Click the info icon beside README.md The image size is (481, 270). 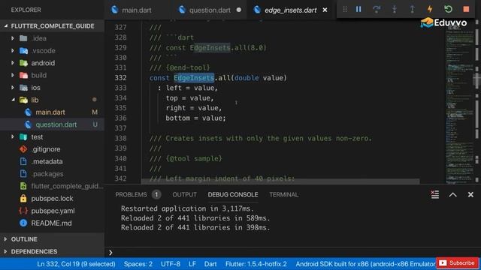[x=23, y=223]
